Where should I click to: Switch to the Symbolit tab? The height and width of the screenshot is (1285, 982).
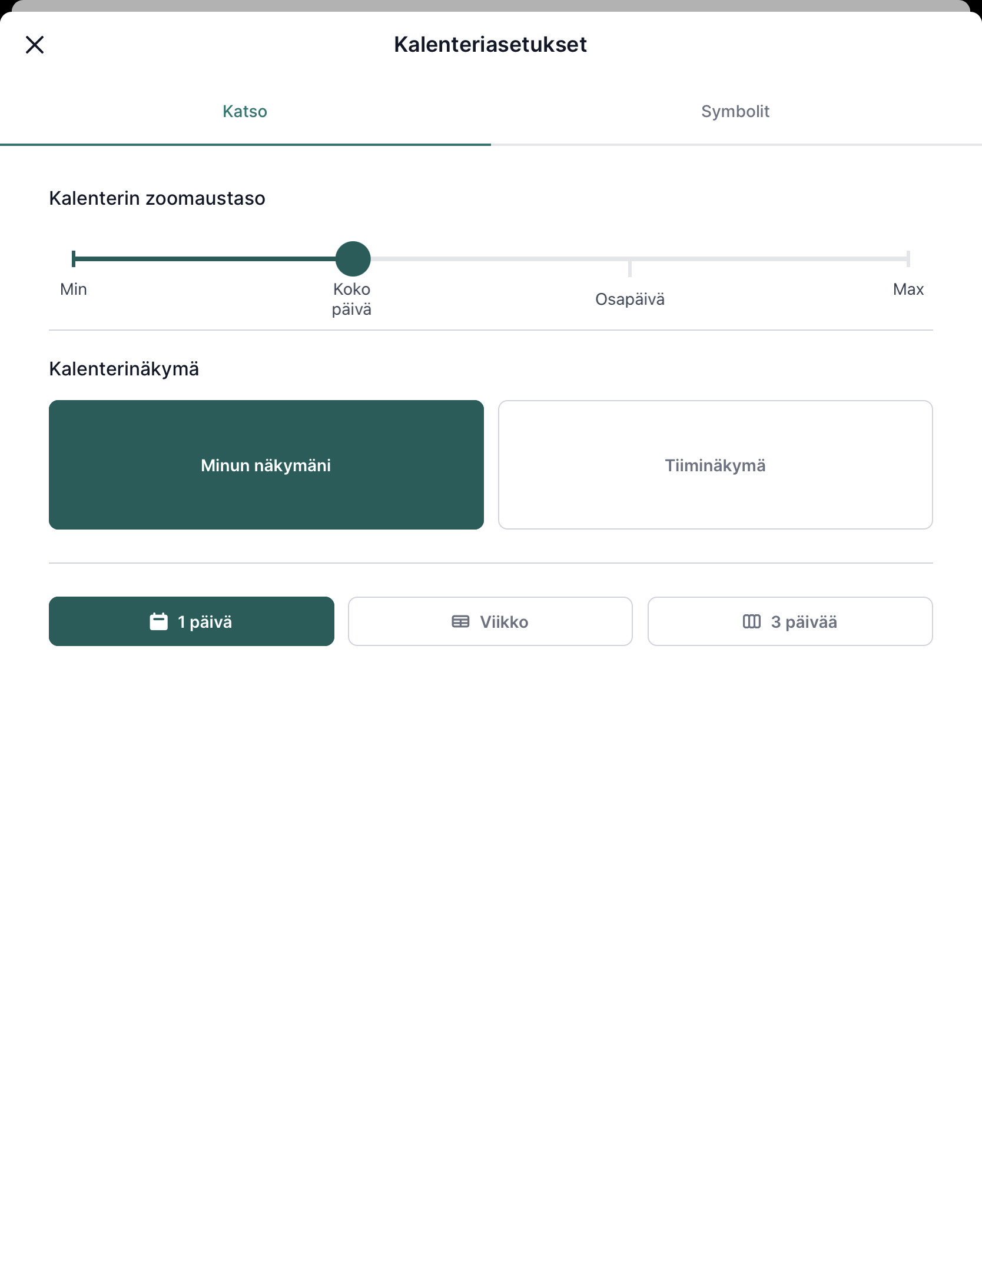tap(736, 111)
